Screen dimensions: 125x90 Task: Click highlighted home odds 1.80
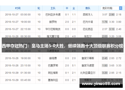[x=105, y=66]
